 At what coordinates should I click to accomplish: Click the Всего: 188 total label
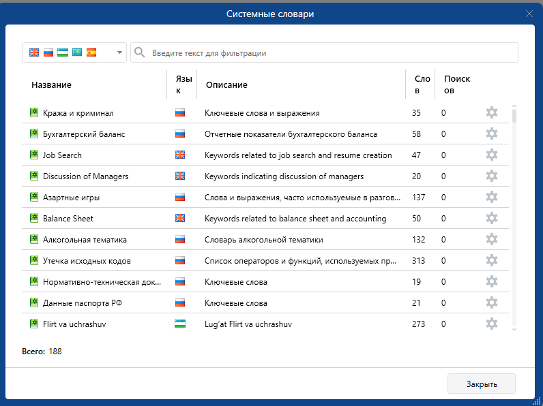click(x=42, y=352)
